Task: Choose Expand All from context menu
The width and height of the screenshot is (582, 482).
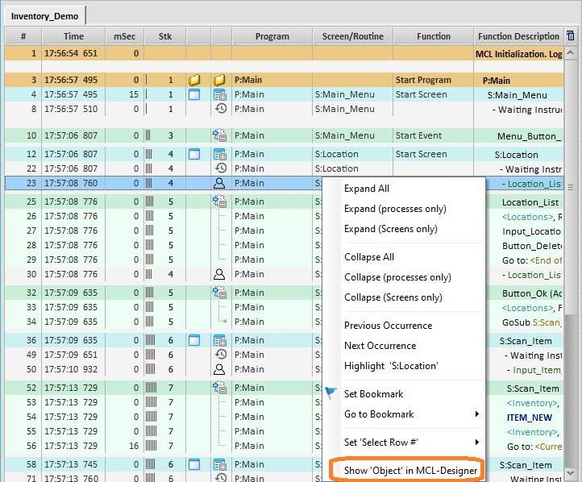Action: point(367,189)
